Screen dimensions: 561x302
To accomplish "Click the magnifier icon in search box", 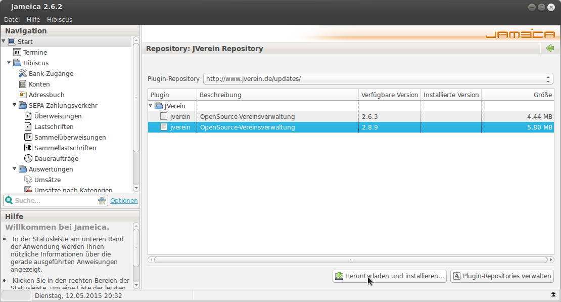I will click(x=9, y=201).
